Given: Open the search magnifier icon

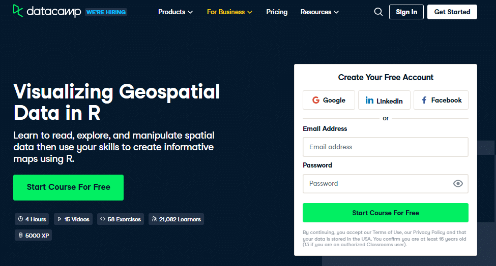Looking at the screenshot, I should coord(378,12).
